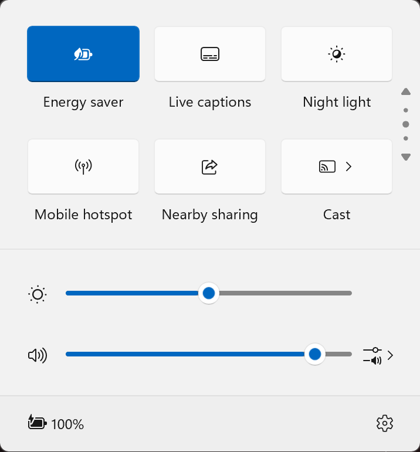Open the sound output mixer icon

[372, 355]
